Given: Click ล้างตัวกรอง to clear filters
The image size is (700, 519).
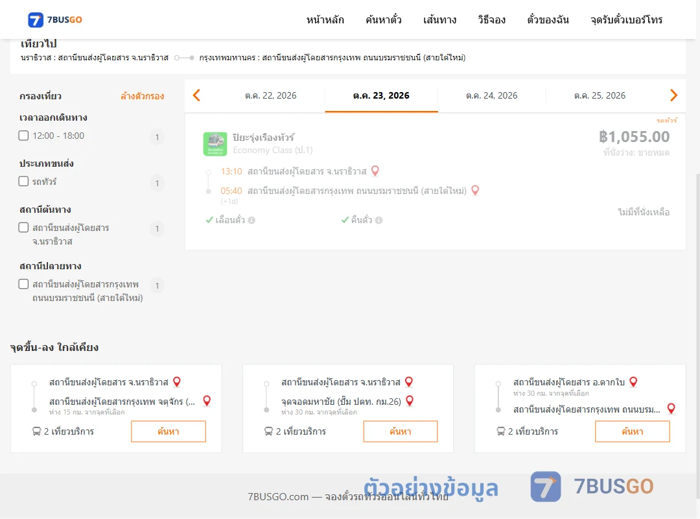Looking at the screenshot, I should 143,96.
